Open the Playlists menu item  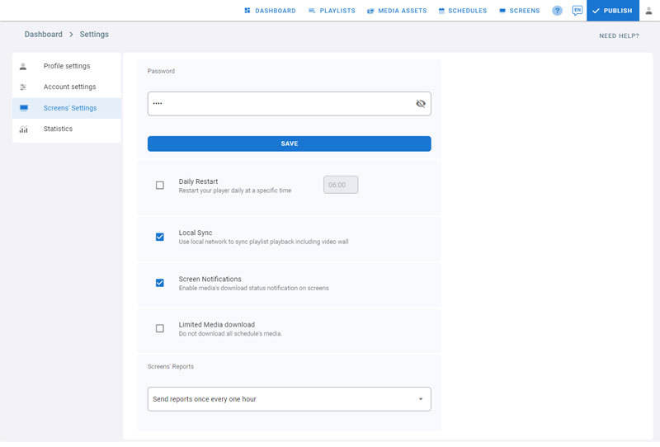click(332, 11)
